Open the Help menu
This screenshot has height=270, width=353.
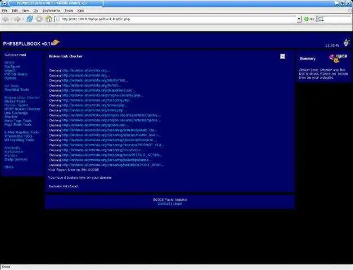click(x=81, y=11)
